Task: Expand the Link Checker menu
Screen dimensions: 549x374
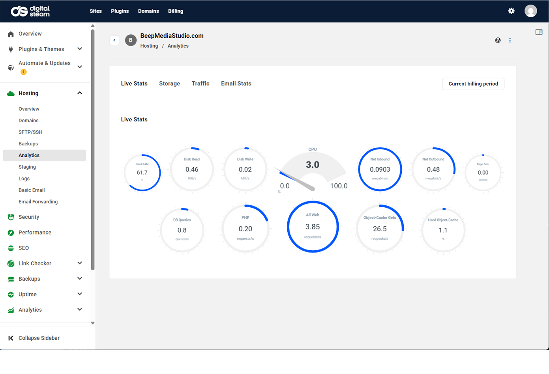Action: coord(80,263)
